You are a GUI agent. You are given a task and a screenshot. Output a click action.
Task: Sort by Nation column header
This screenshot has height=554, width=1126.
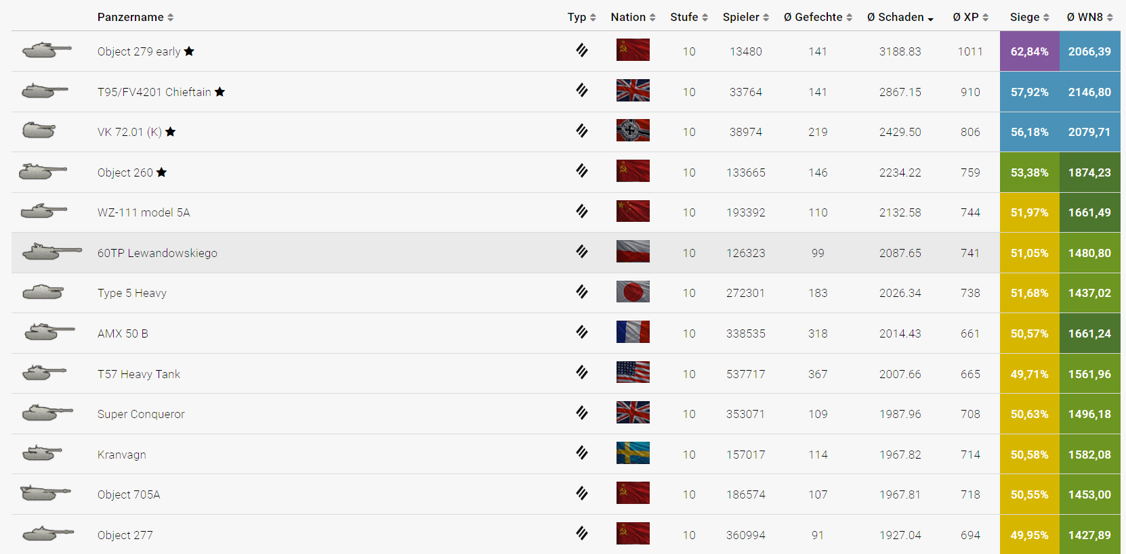(633, 17)
